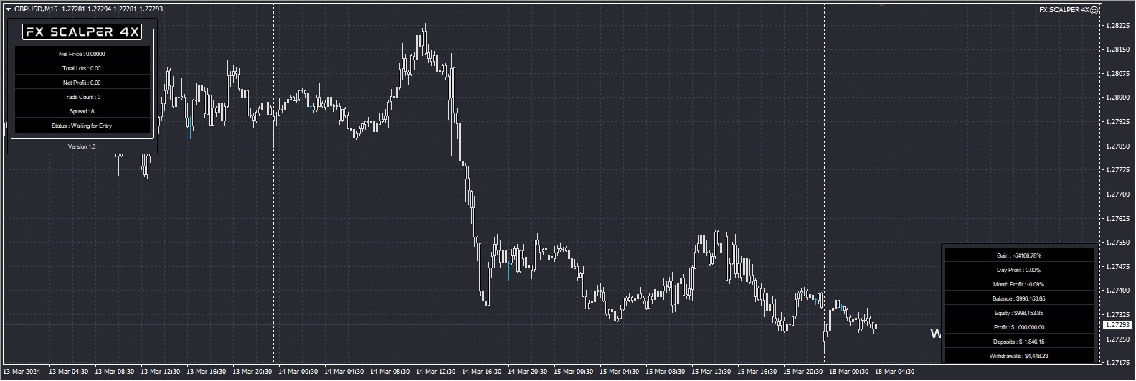
Task: Click the FX SCALPER 4X panel logo
Action: coord(82,32)
